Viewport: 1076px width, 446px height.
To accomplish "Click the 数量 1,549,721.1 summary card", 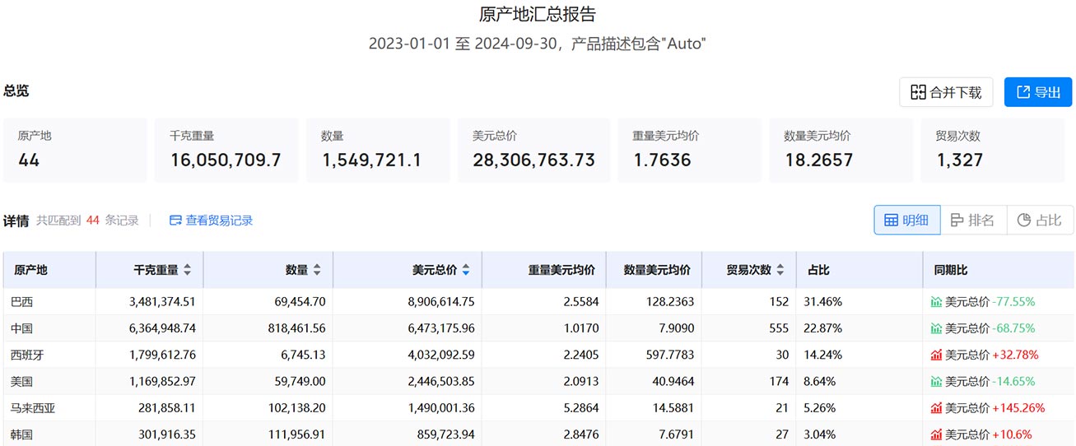I will pos(378,151).
